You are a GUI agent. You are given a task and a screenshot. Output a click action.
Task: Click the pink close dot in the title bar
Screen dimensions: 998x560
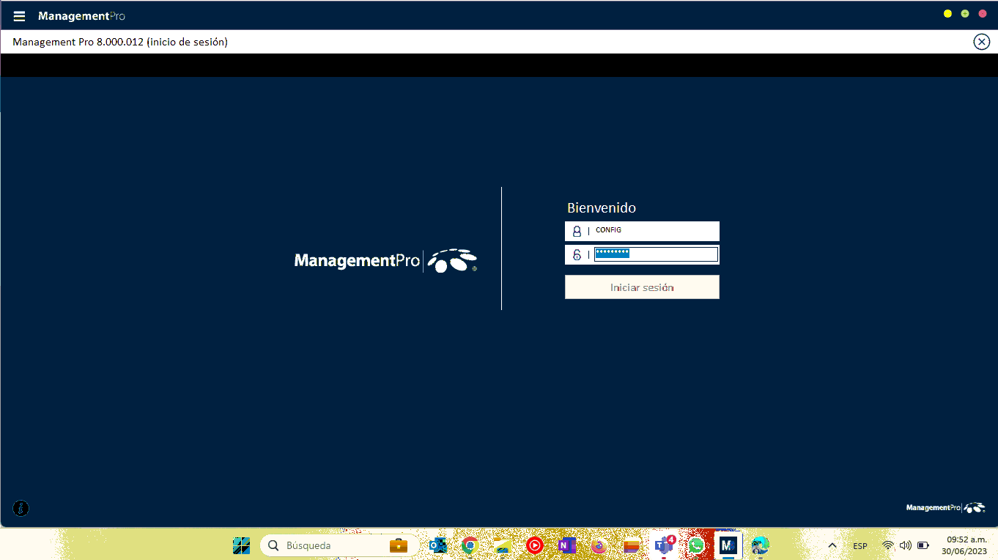click(983, 14)
